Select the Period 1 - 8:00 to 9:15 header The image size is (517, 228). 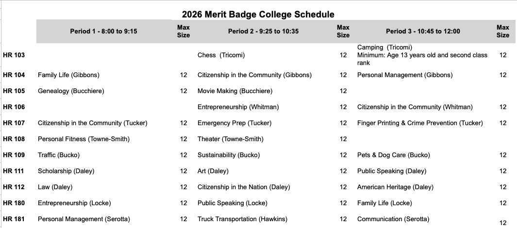coord(103,32)
